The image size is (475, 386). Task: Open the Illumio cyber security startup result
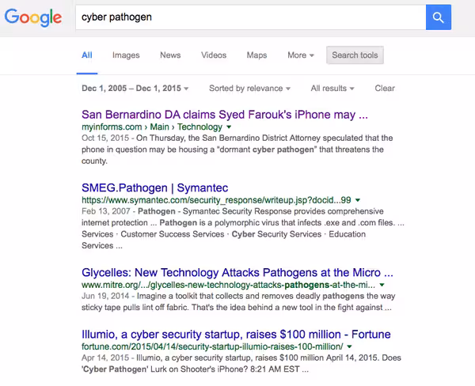(x=236, y=335)
